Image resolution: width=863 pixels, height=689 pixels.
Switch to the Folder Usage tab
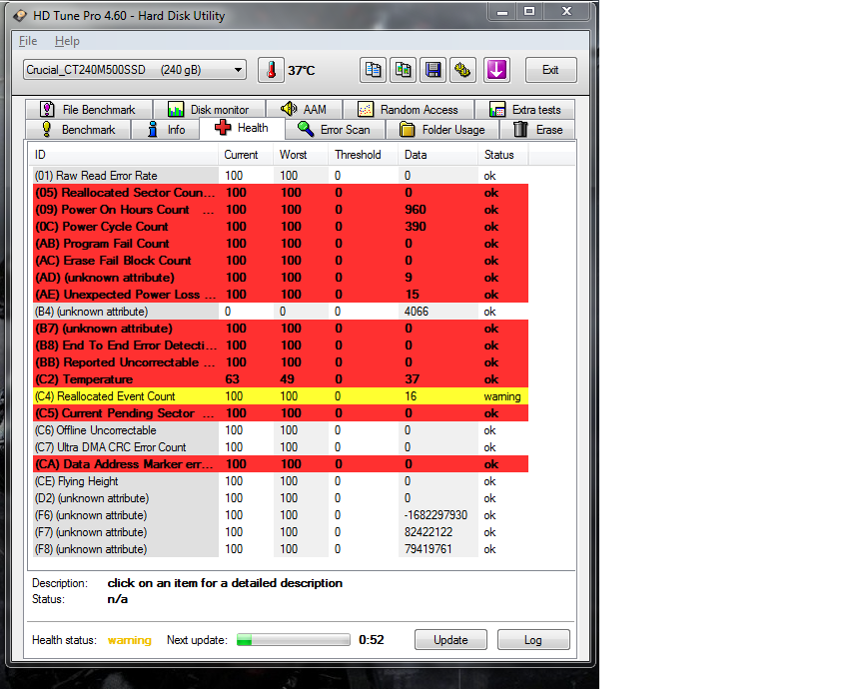pos(441,130)
